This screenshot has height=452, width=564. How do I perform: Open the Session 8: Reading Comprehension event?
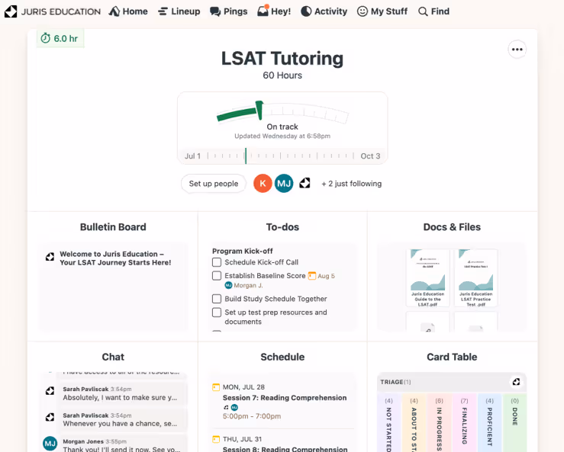click(285, 449)
